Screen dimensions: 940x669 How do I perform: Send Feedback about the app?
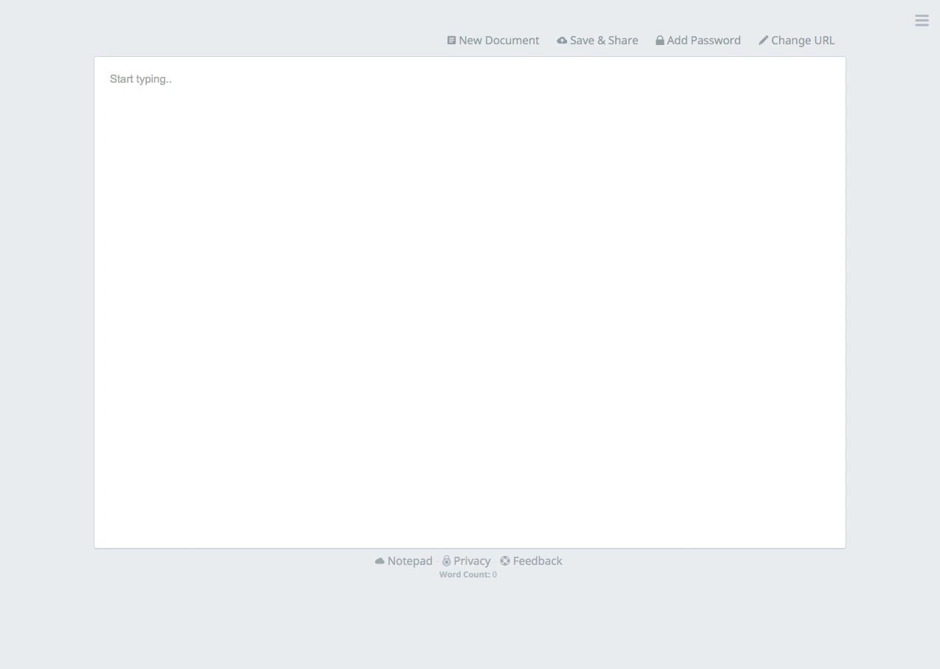538,560
